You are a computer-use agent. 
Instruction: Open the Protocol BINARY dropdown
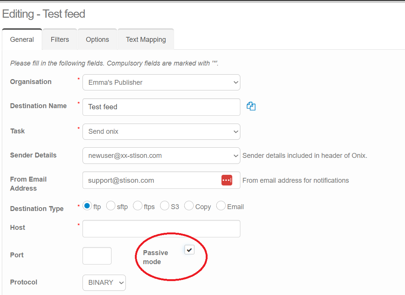pyautogui.click(x=104, y=283)
